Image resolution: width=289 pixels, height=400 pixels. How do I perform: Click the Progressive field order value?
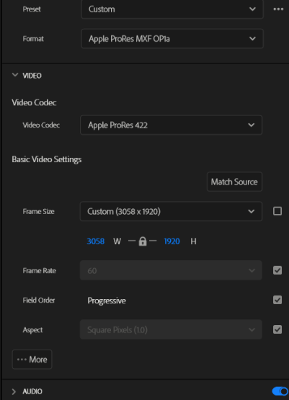click(107, 301)
